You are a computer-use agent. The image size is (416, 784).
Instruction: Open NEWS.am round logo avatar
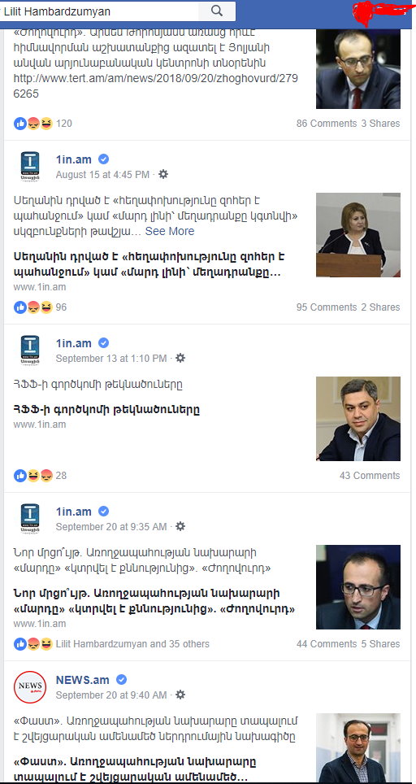pyautogui.click(x=29, y=687)
